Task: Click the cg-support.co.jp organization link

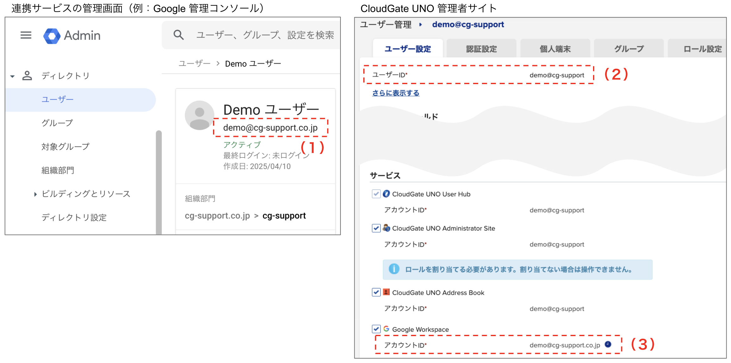Action: [x=217, y=216]
